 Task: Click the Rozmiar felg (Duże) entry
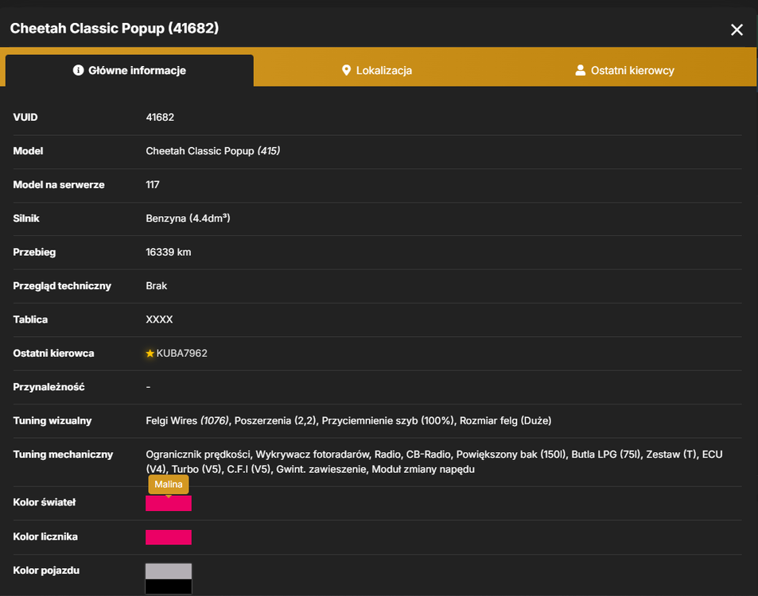pos(506,420)
